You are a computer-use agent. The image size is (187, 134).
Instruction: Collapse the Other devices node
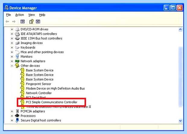tap(12, 65)
